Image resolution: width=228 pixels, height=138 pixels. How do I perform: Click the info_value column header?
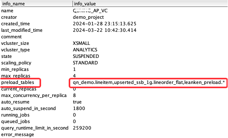click(85, 3)
